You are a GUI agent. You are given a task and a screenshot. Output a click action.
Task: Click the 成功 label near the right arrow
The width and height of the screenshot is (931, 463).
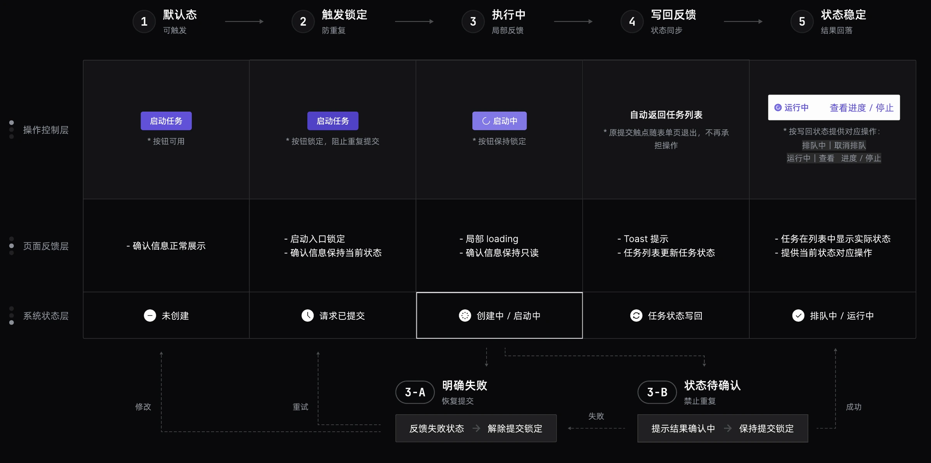854,407
